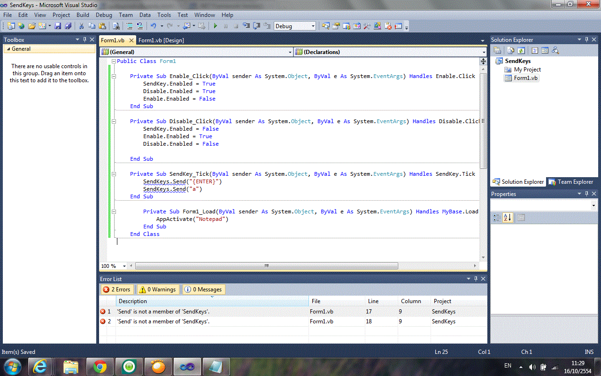Click the Paste clipboard icon
This screenshot has width=601, height=376.
(x=102, y=26)
